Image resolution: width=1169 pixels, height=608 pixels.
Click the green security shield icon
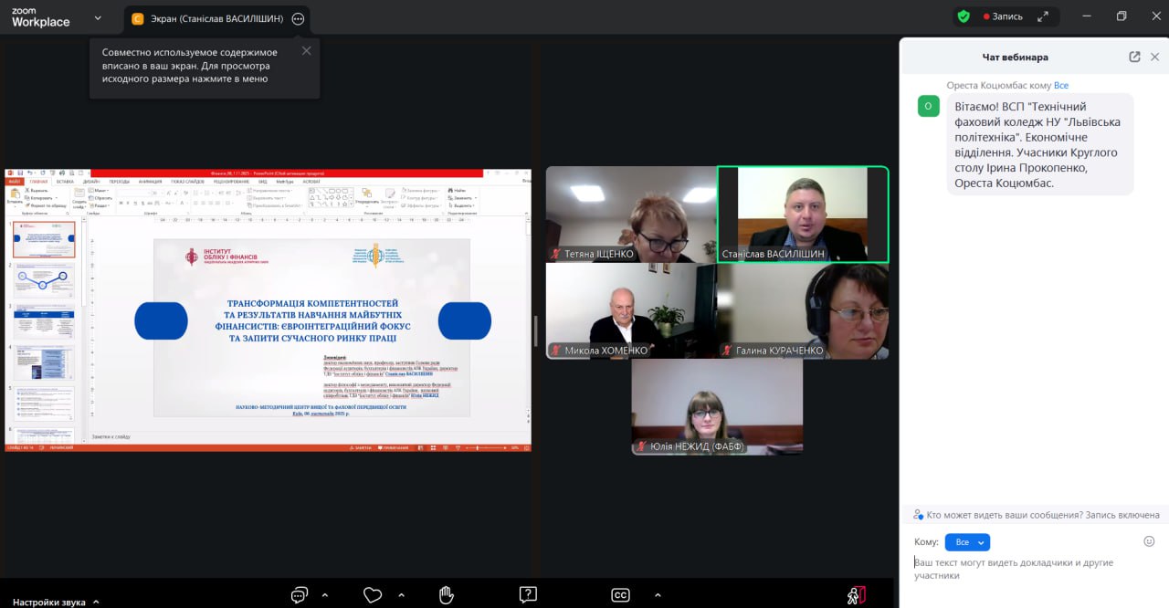click(x=964, y=16)
